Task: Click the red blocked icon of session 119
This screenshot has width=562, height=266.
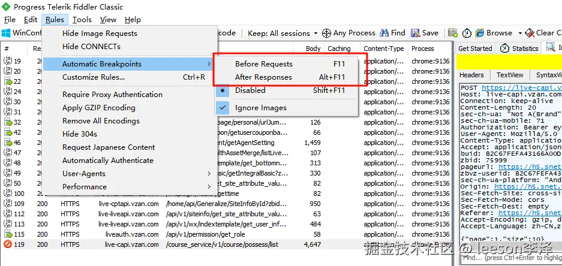Action: [x=8, y=244]
